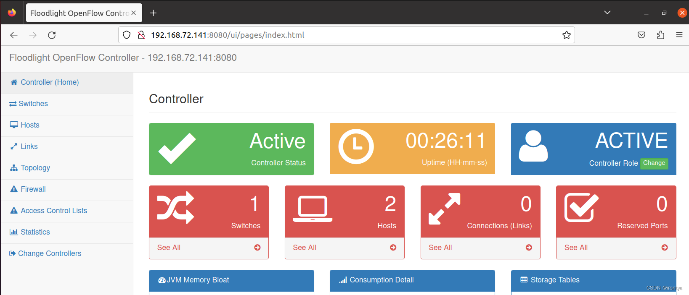Click the insecure connection padlock icon
689x295 pixels.
(x=141, y=35)
